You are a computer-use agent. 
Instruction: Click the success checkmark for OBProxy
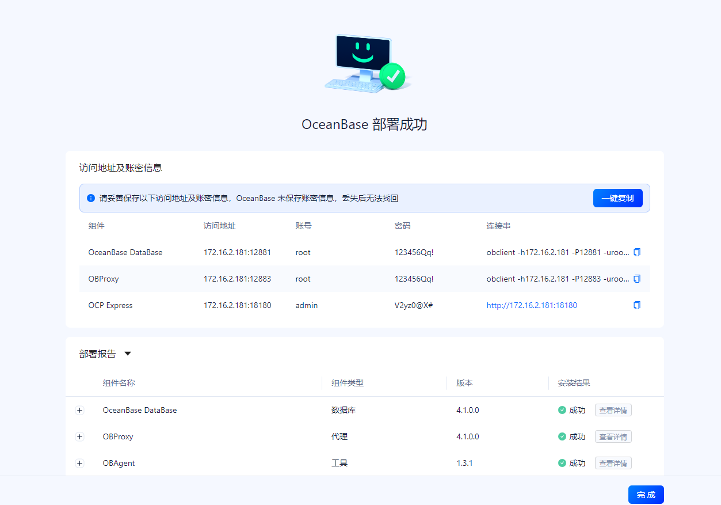(x=562, y=436)
